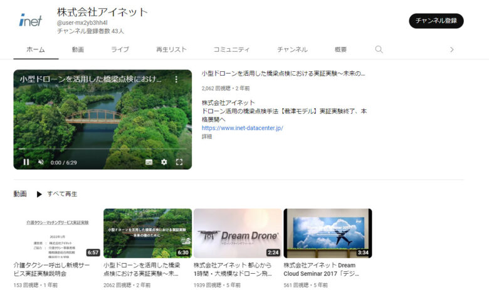Click the channel name 株式会社アイネット header
The height and width of the screenshot is (290, 489).
[x=102, y=12]
